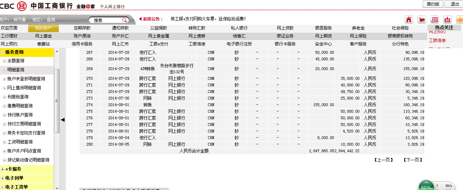Viewport: 463px width, 190px height.
Task: Open the 定期存款 menu
Action: tap(82, 28)
